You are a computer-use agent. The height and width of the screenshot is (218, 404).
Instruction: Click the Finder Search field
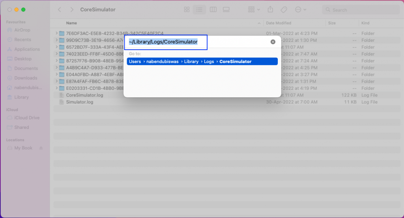(x=361, y=10)
